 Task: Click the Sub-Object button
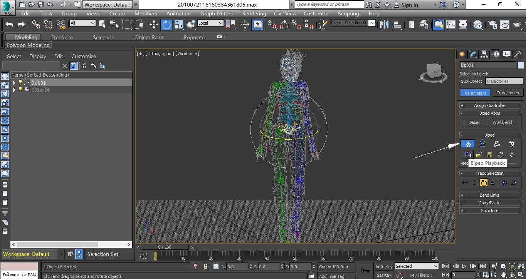(x=471, y=81)
